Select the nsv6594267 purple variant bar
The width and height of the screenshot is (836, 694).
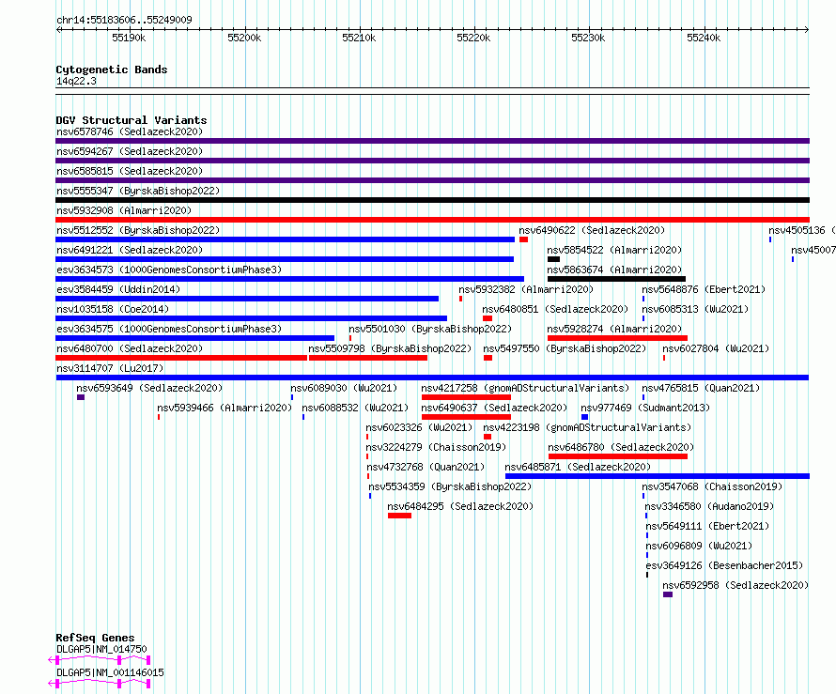click(432, 161)
